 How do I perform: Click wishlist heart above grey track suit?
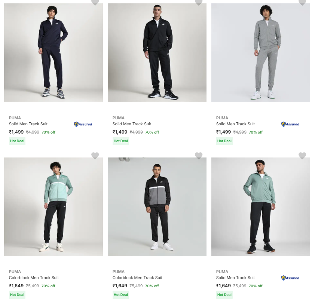point(302,2)
